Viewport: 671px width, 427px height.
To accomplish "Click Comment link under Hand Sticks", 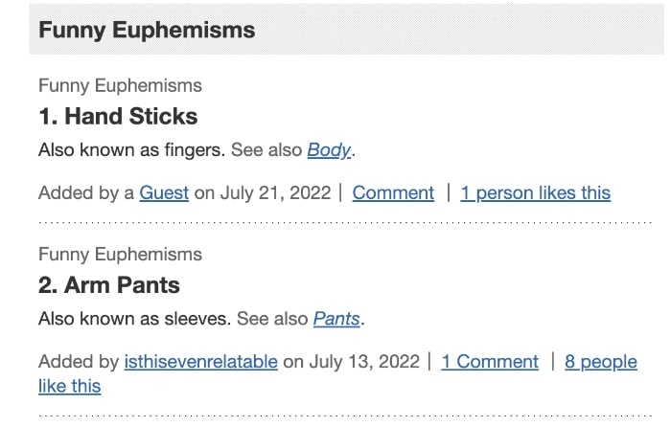I will pyautogui.click(x=393, y=192).
